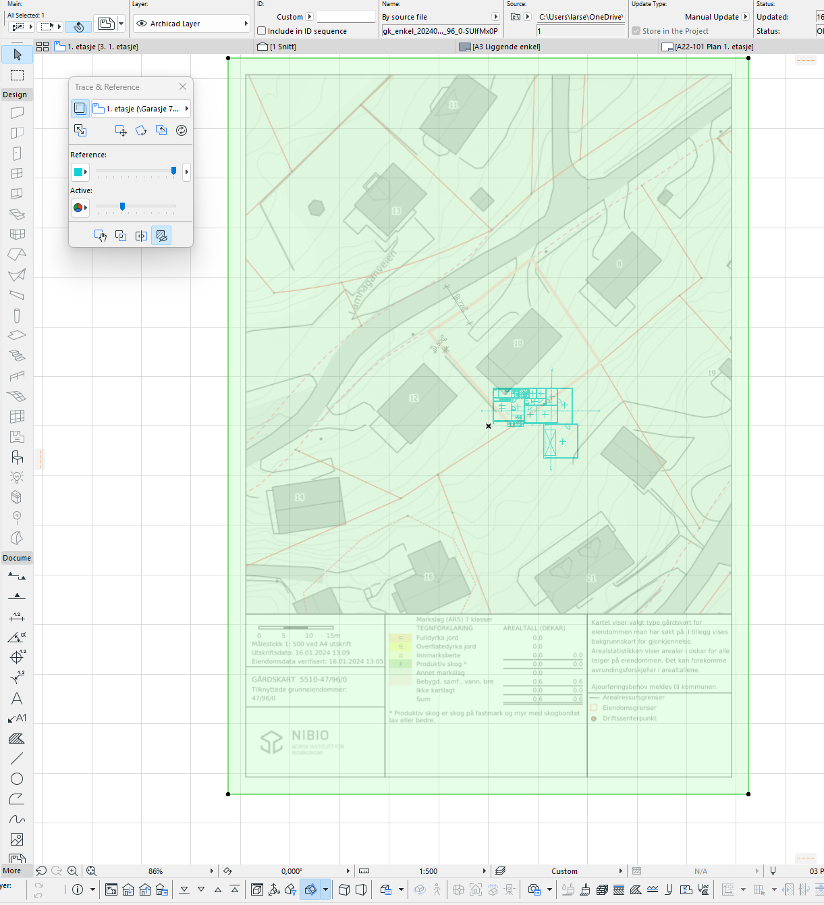This screenshot has width=824, height=905.
Task: Toggle the magnet snap button in Main
Action: 78,27
